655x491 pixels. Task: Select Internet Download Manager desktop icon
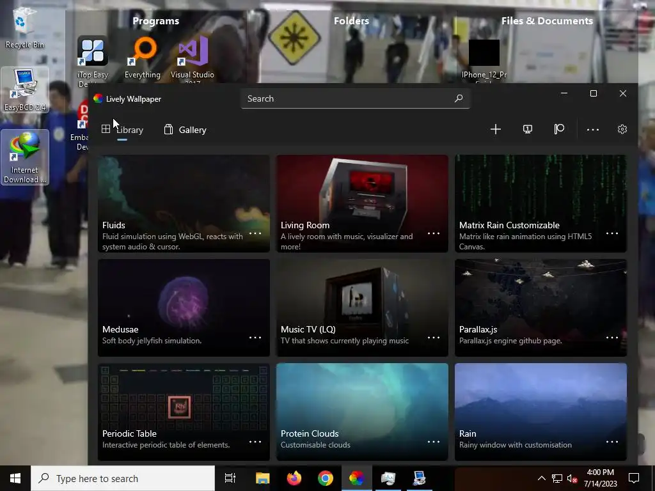[25, 157]
